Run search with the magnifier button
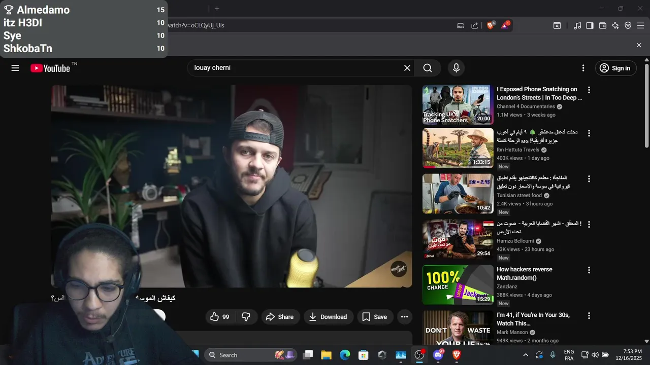The width and height of the screenshot is (650, 365). (428, 68)
